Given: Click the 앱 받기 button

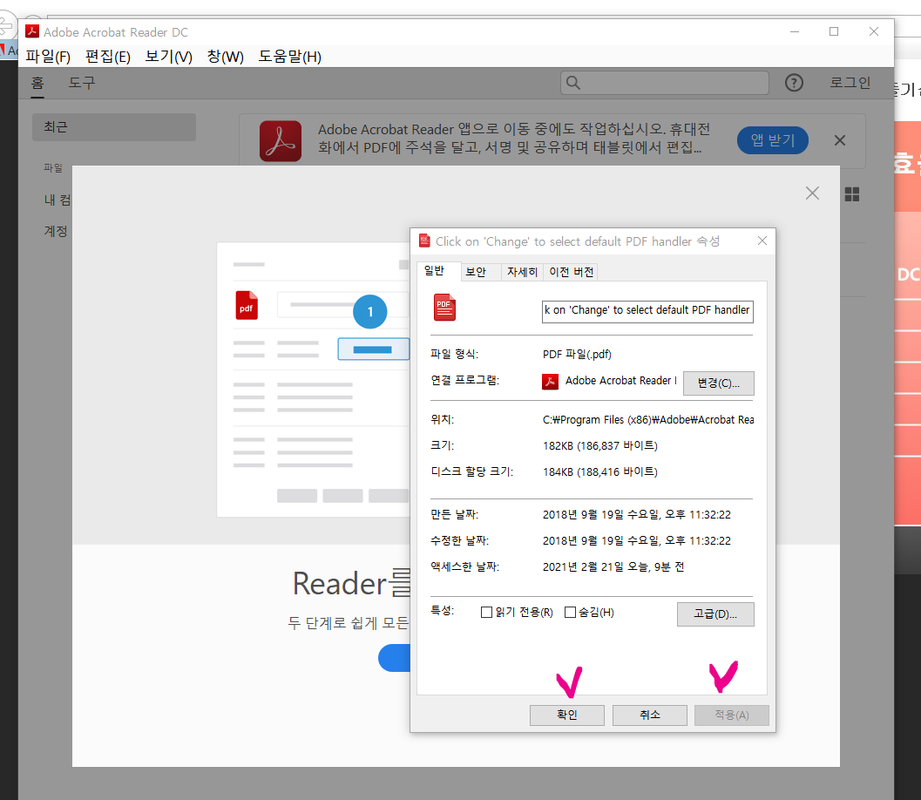Looking at the screenshot, I should [x=772, y=140].
